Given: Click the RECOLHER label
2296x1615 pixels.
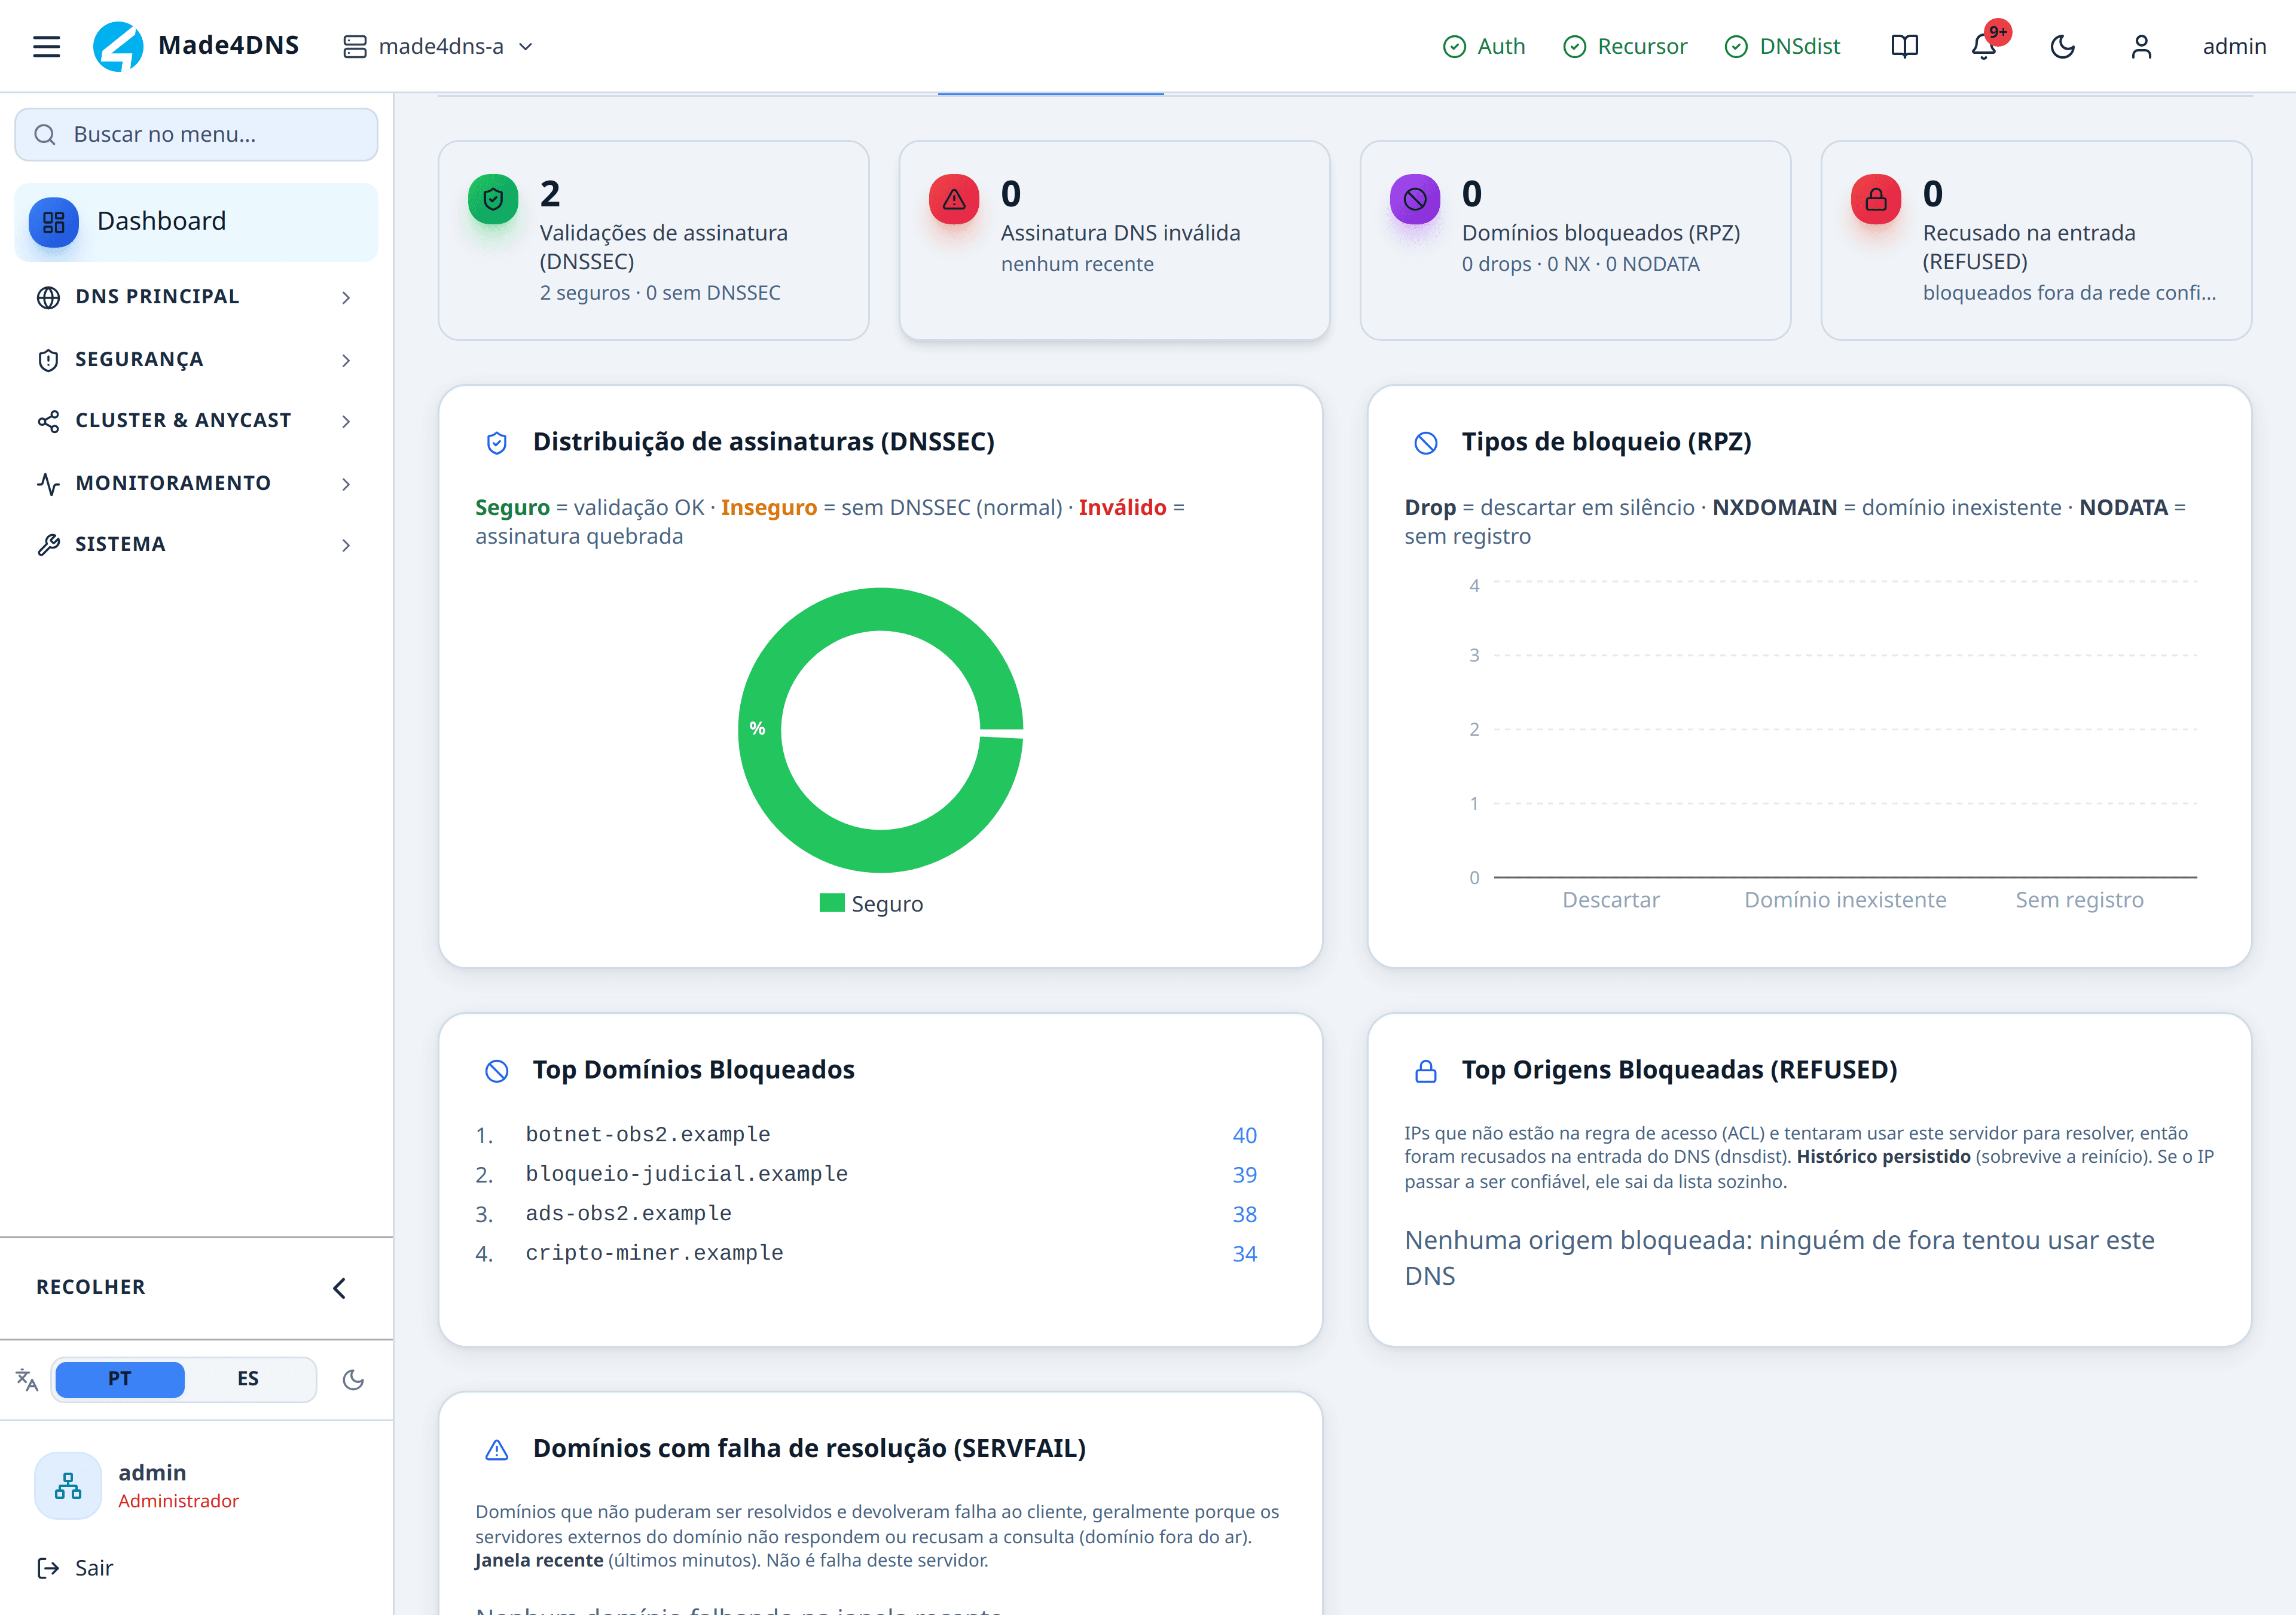Looking at the screenshot, I should (91, 1287).
